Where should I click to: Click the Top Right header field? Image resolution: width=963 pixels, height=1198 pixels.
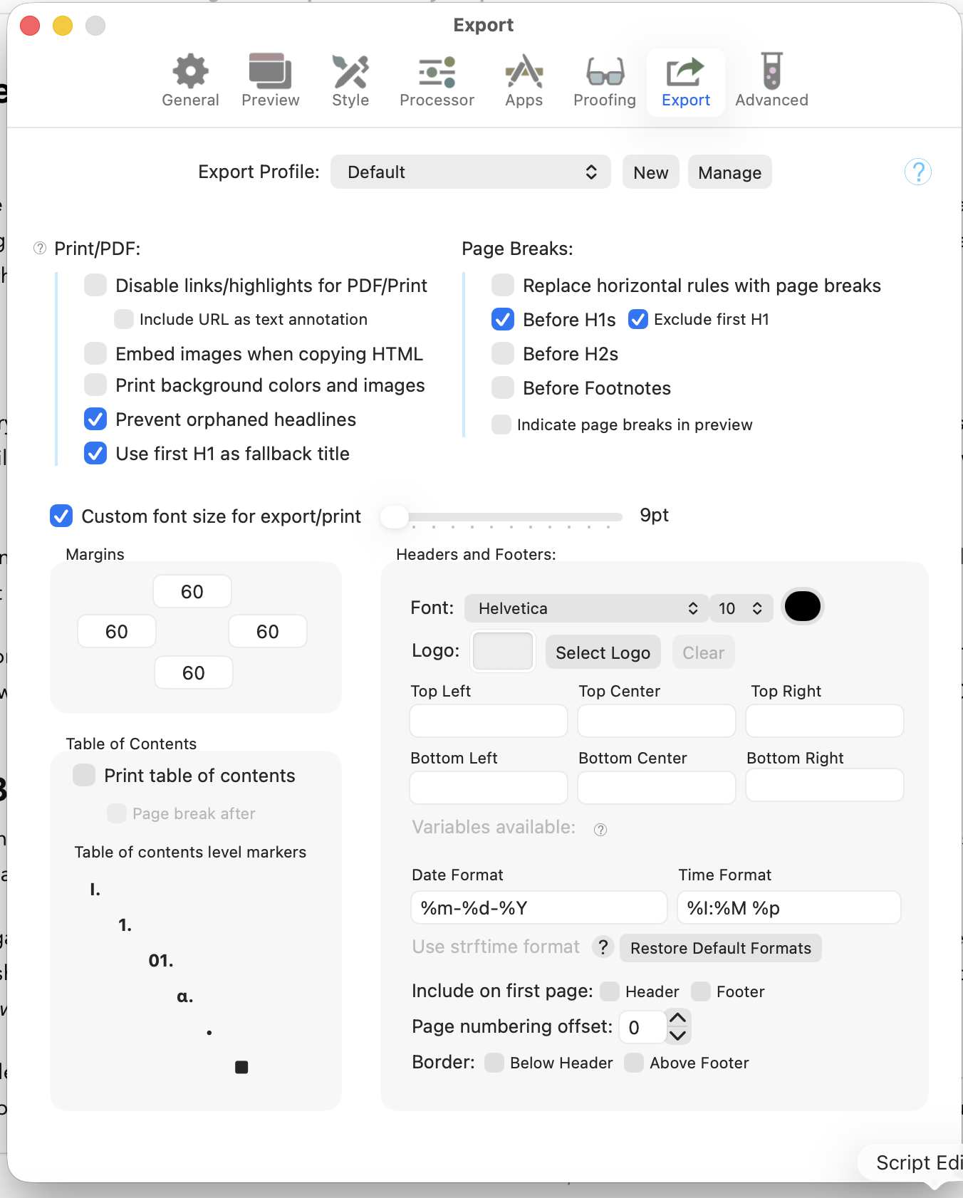pos(825,721)
